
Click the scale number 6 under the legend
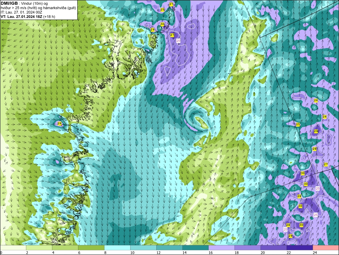click(79, 253)
